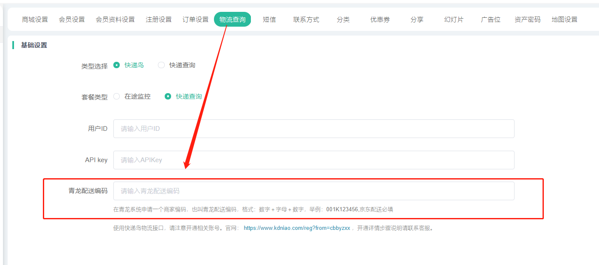The width and height of the screenshot is (599, 265).
Task: Switch to 联系方式 tab
Action: click(306, 19)
